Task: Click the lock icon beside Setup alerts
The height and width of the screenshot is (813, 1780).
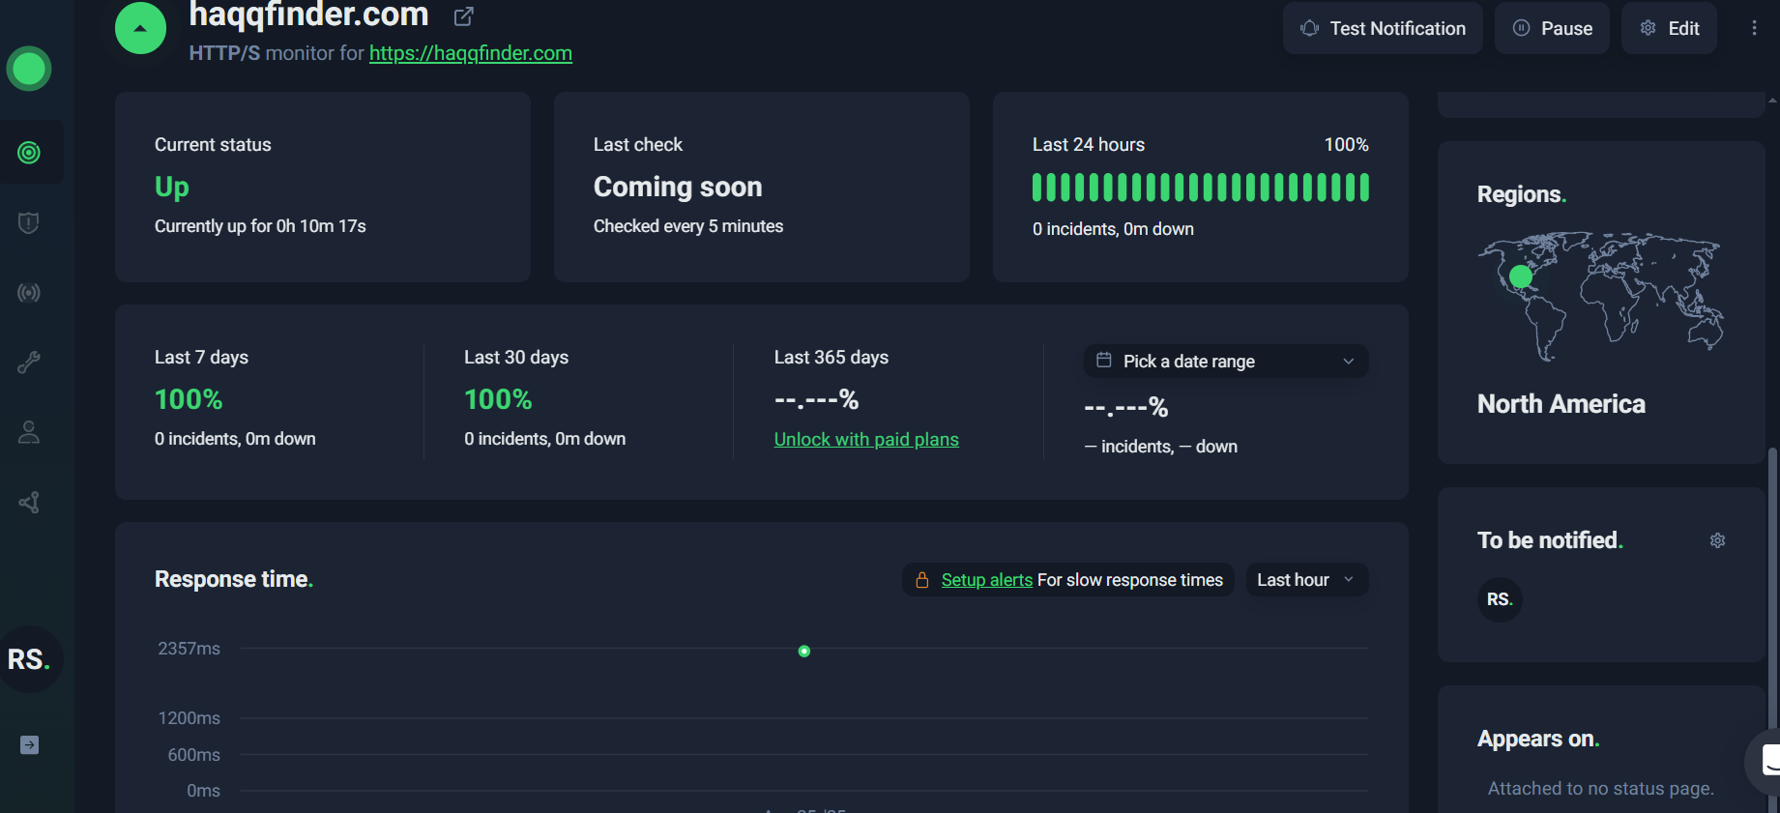Action: tap(922, 580)
